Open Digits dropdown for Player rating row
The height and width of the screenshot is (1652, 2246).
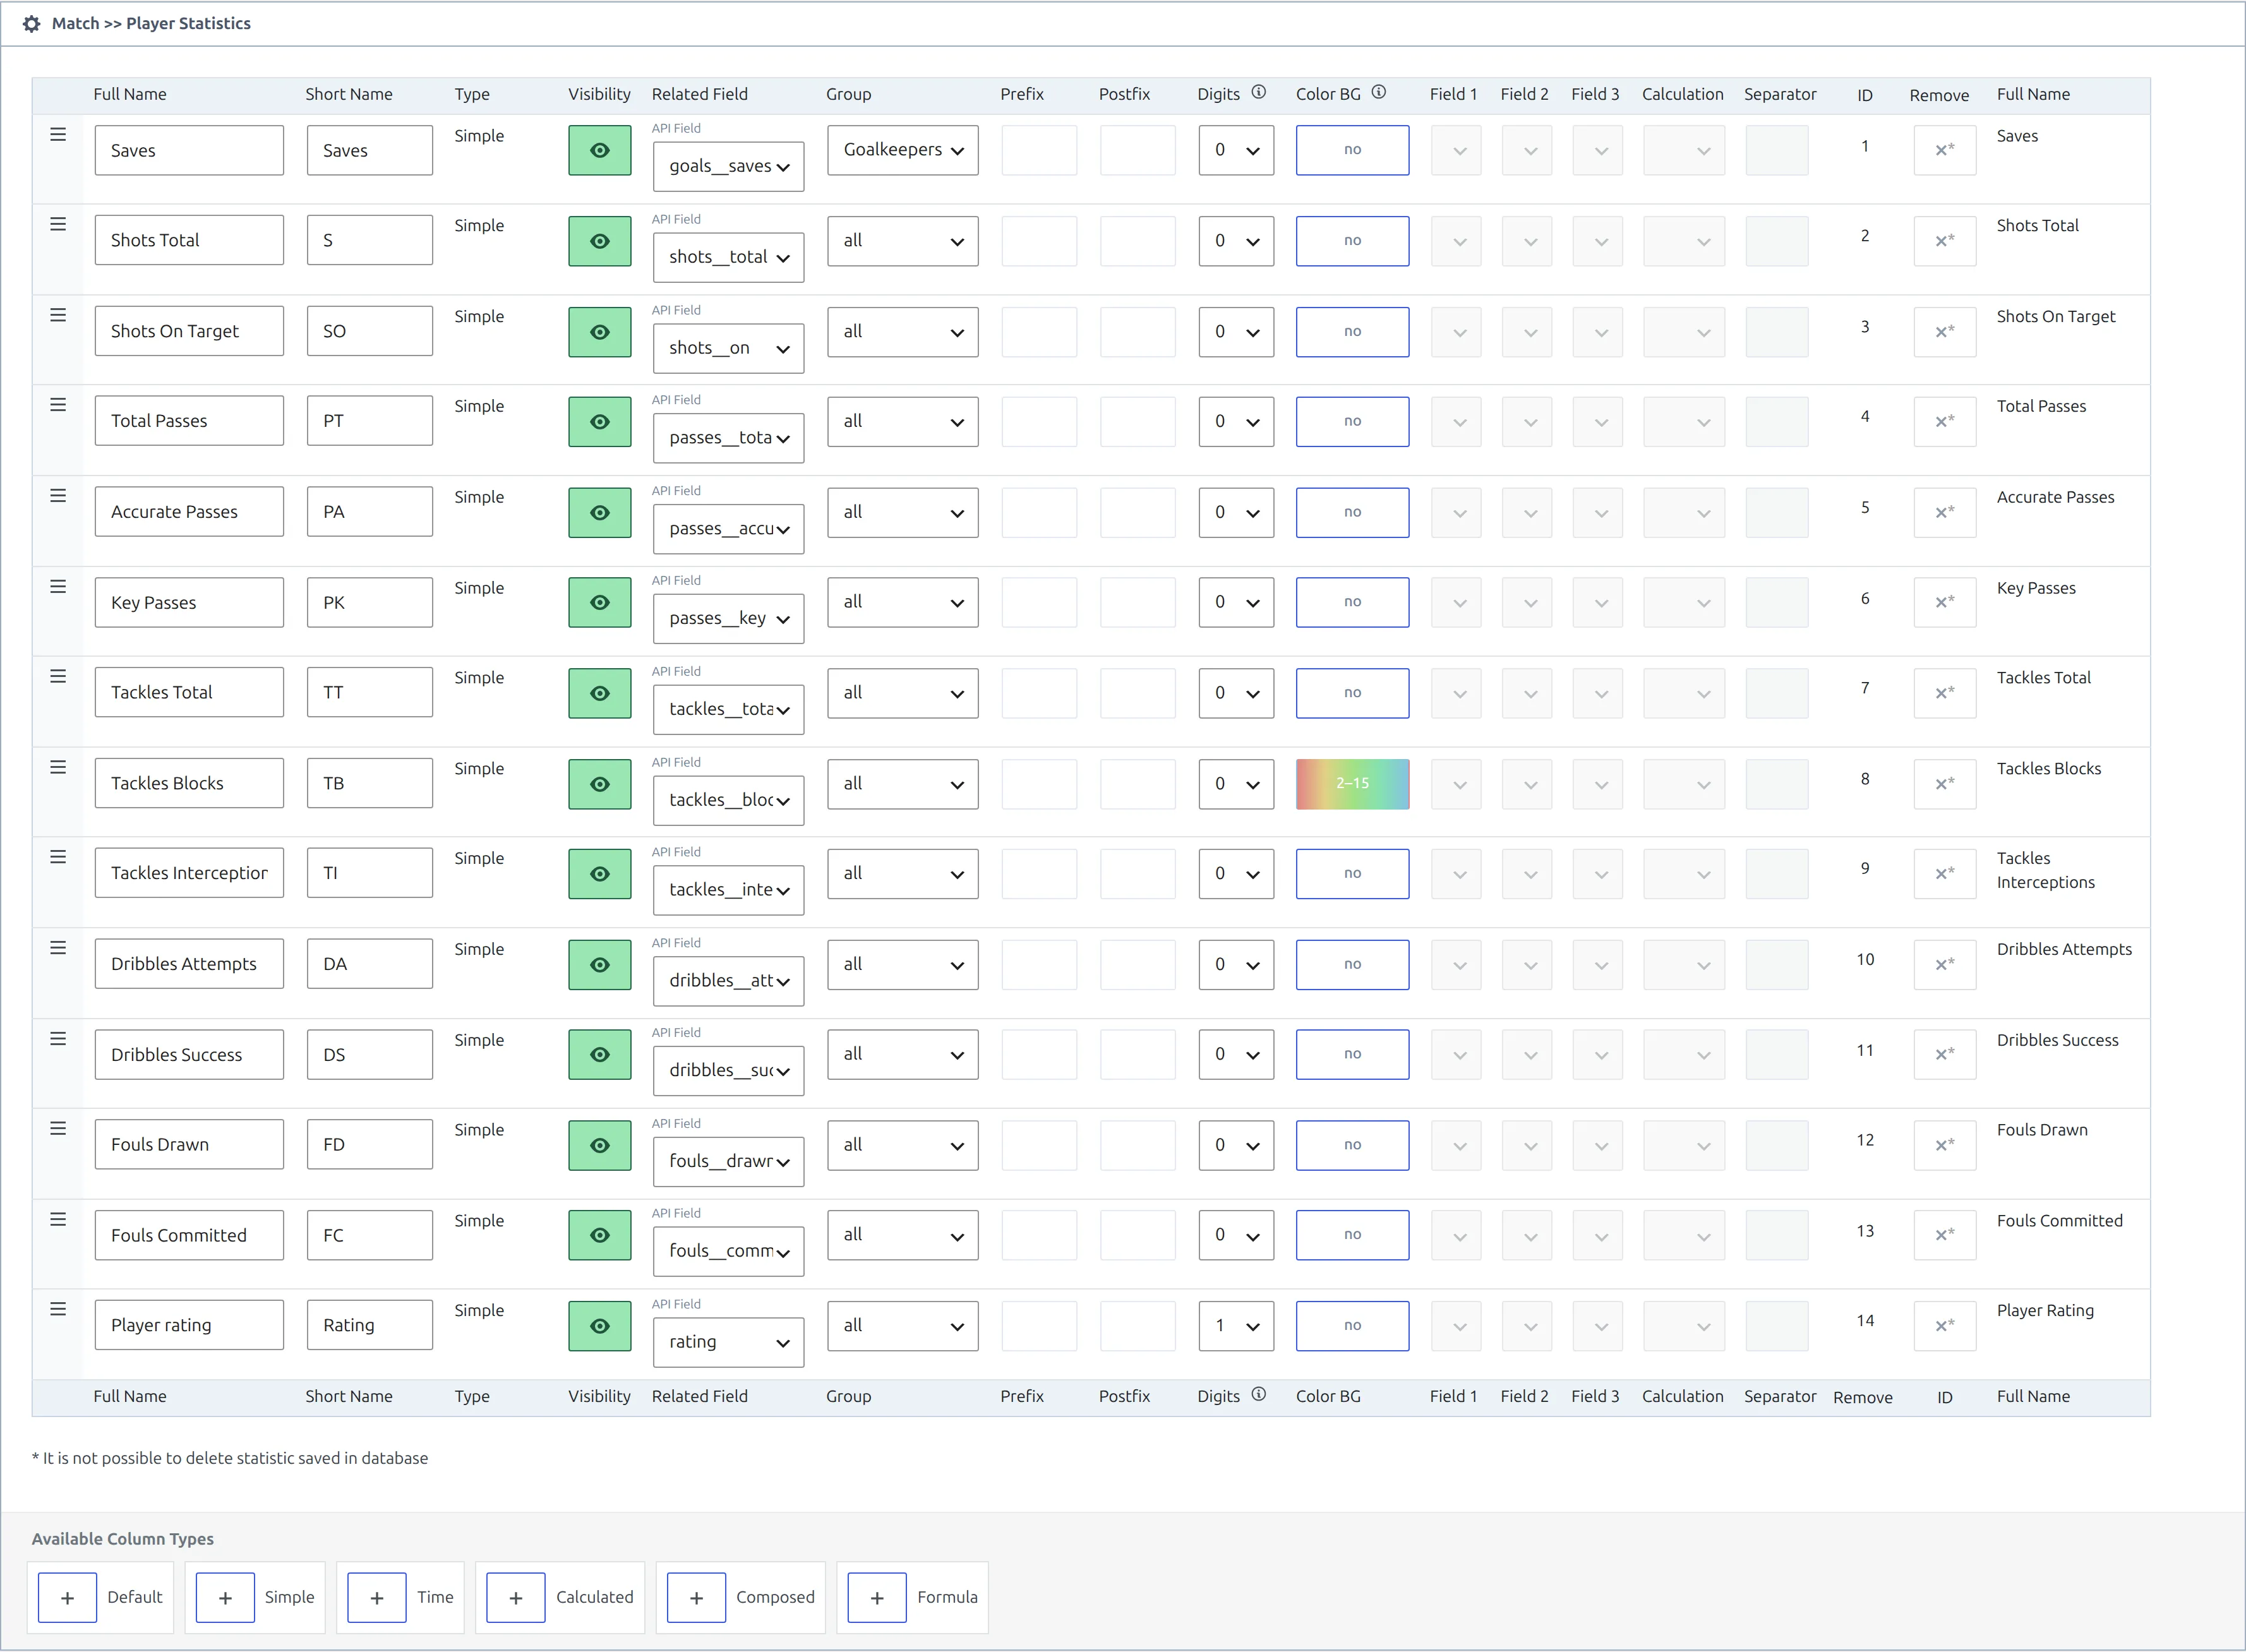tap(1236, 1326)
